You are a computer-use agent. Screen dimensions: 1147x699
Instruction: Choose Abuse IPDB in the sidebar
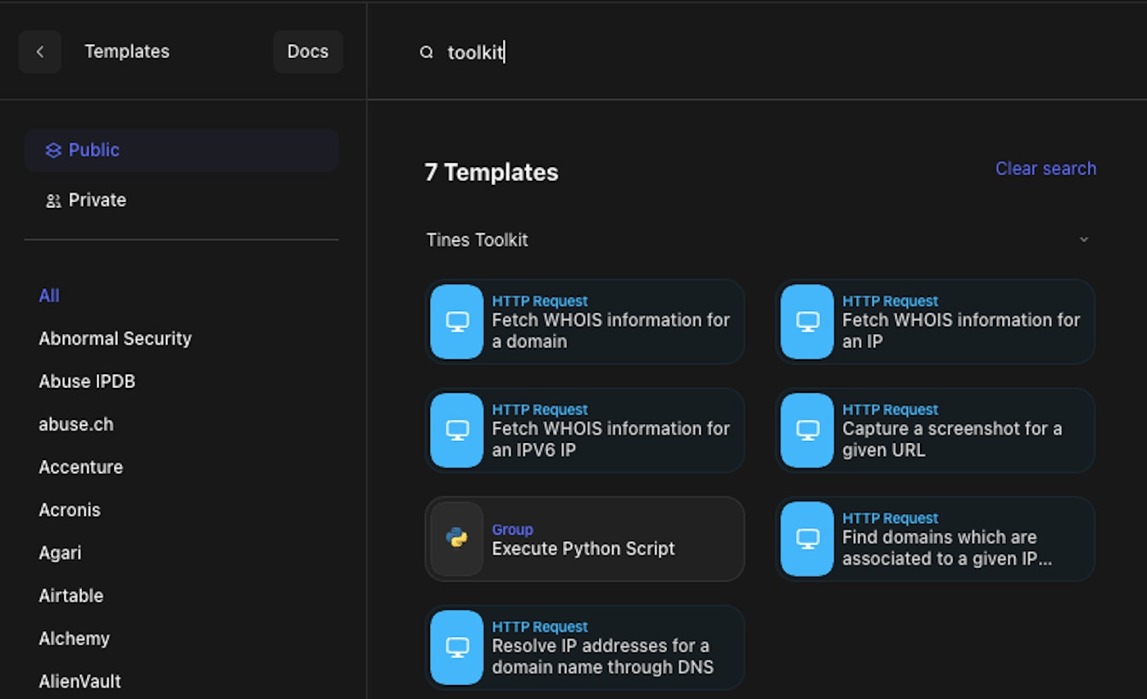pos(87,381)
